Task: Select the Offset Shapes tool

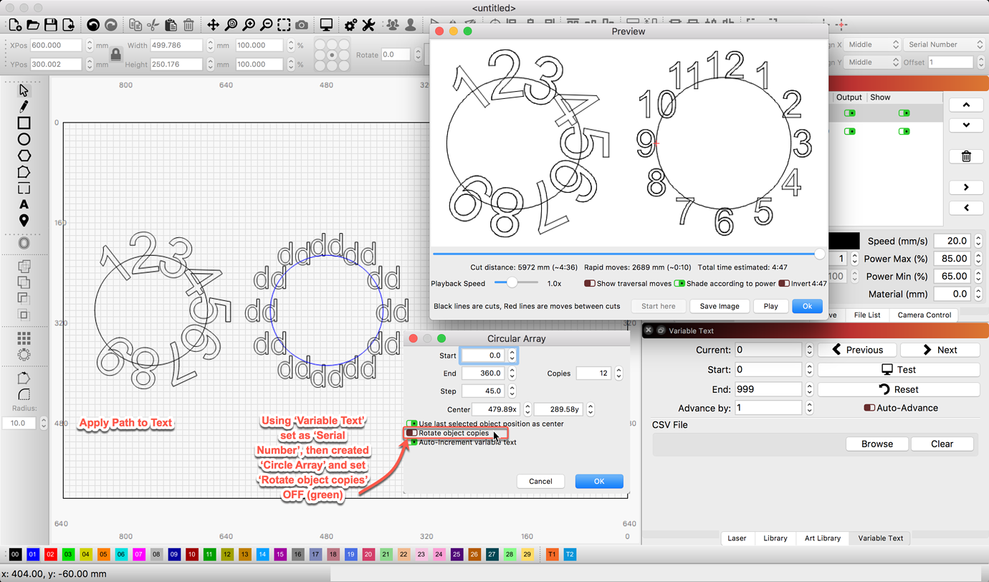Action: click(24, 242)
